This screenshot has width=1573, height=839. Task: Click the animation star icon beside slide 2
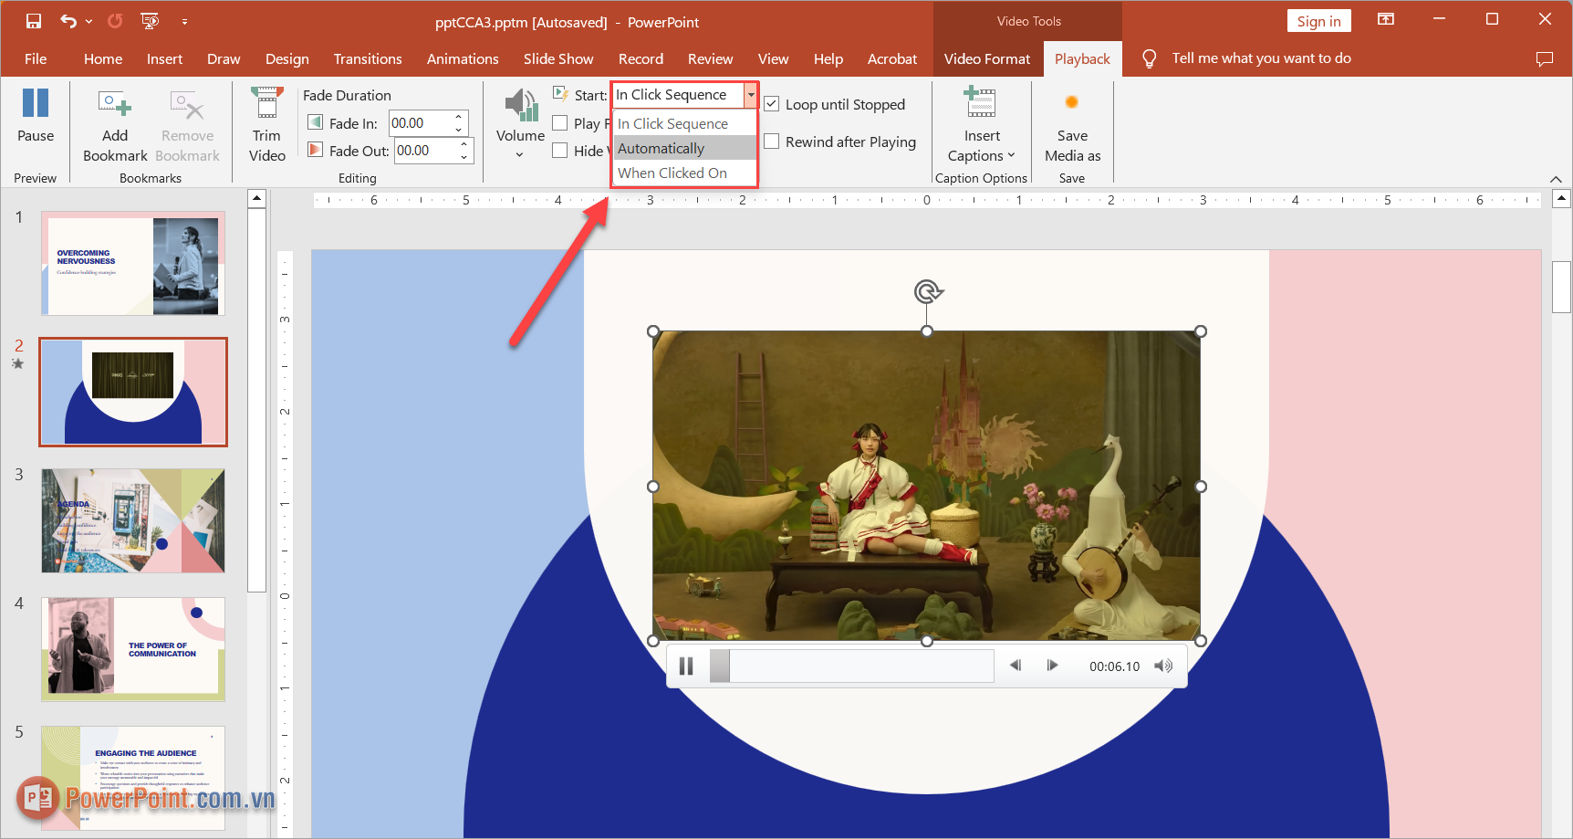point(17,363)
